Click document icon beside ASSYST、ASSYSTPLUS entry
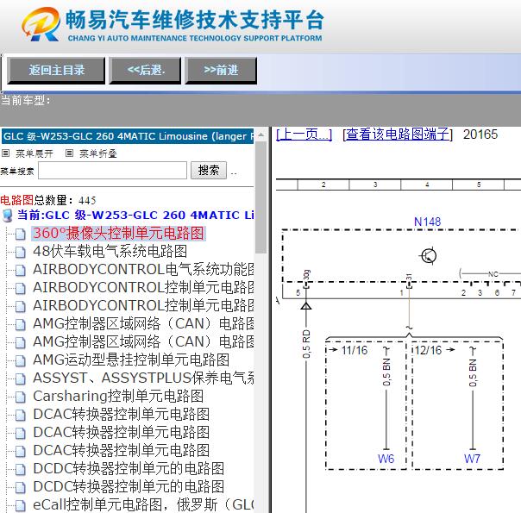Viewport: 521px width, 513px height. pyautogui.click(x=20, y=378)
